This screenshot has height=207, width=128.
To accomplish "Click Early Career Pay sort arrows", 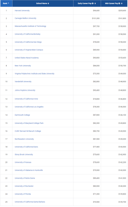I will [95, 3].
